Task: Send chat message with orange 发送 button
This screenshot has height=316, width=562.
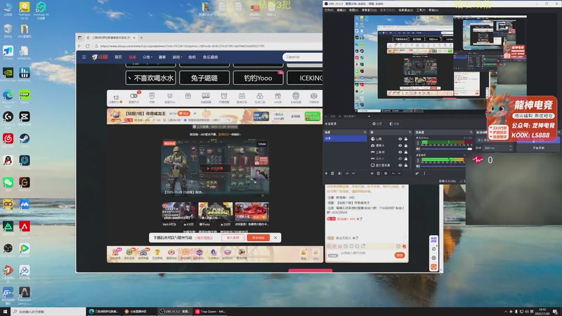Action: [400, 255]
